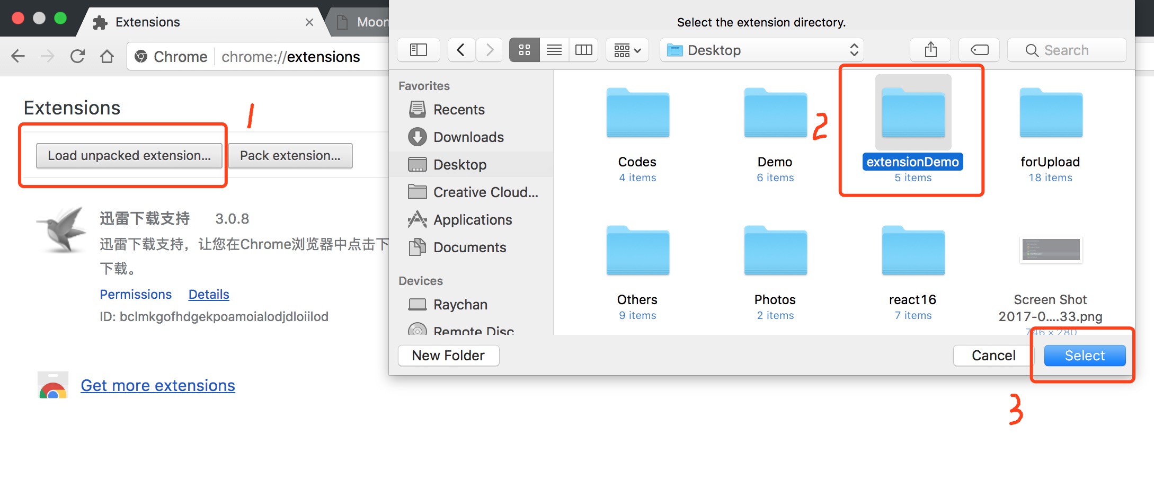Open Details link for the extension
Viewport: 1154px width, 479px height.
[209, 294]
